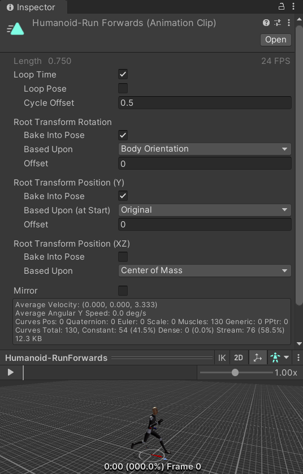Screen dimensions: 303x474
Task: Open the avatar preview model dropdown
Action: tap(279, 358)
